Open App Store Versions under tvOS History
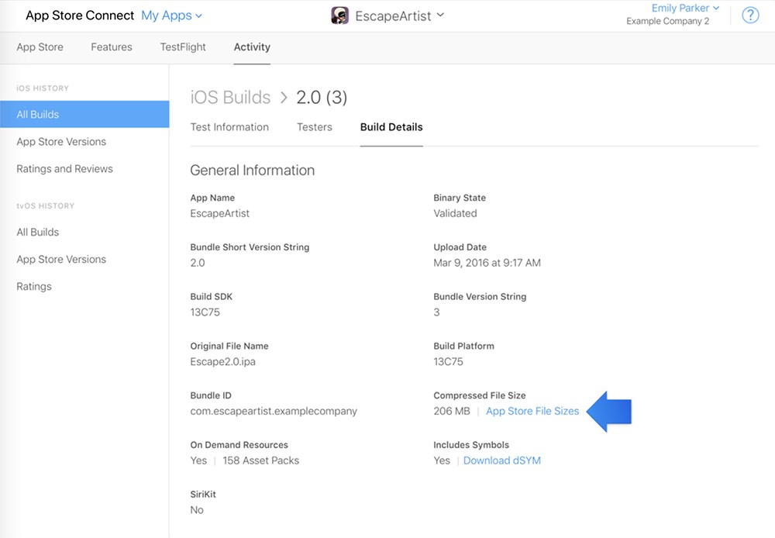Screen dimensions: 775x538 pos(61,260)
